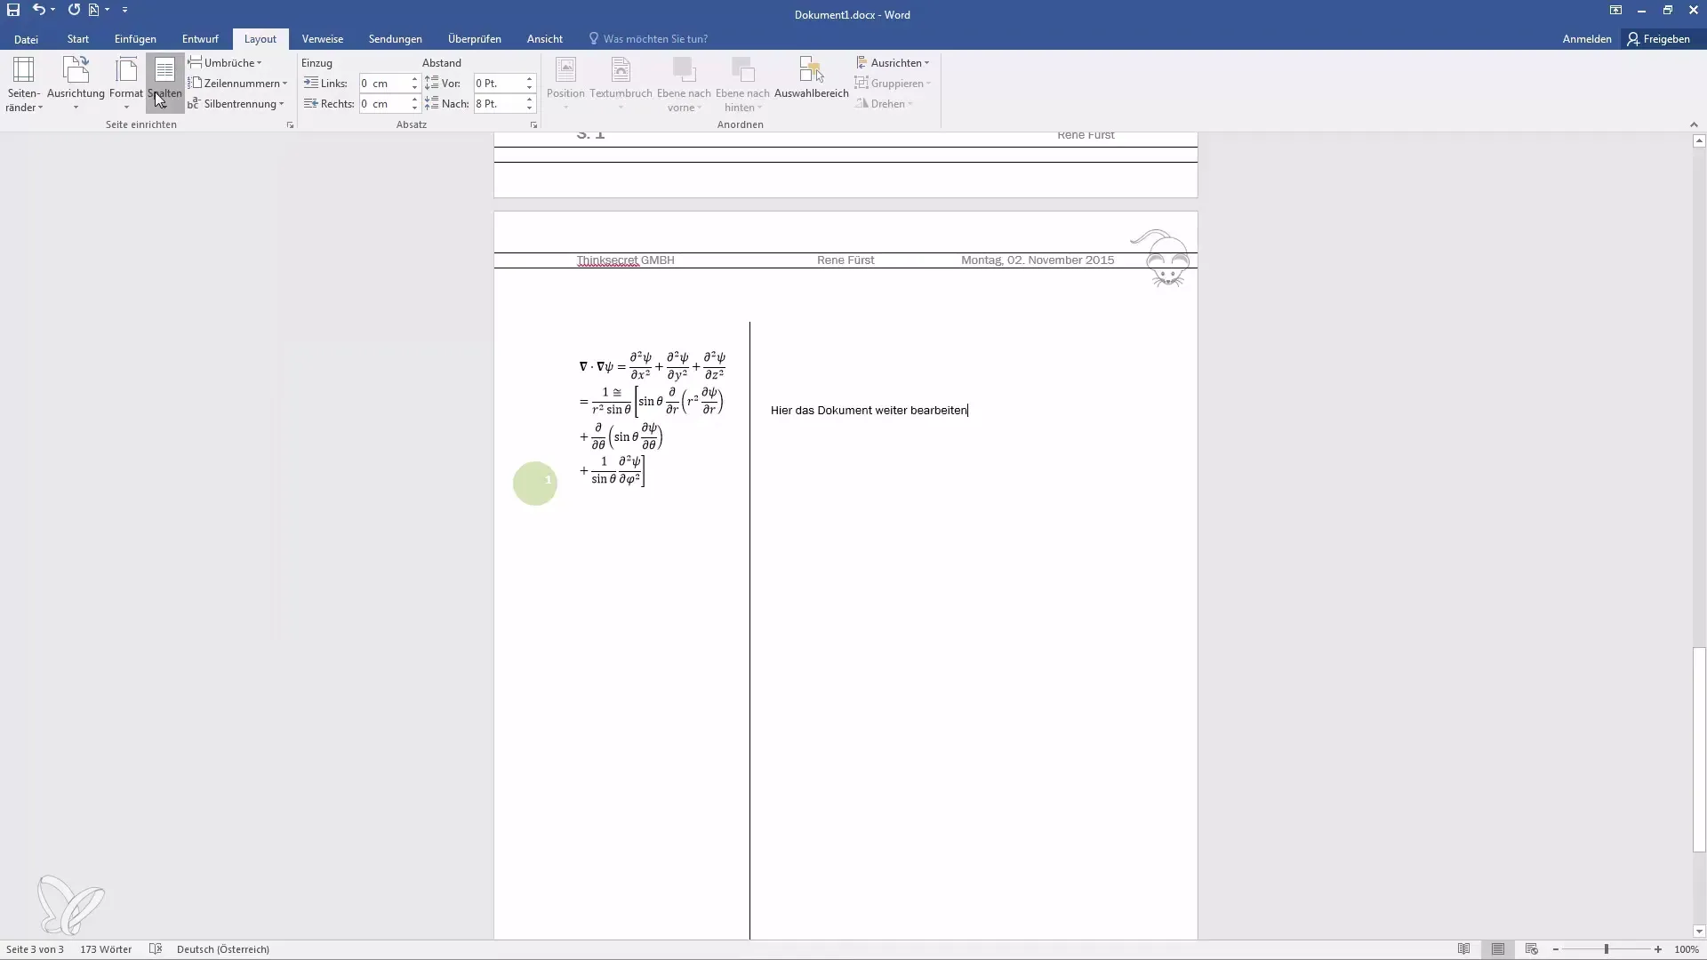
Task: Switch to Read Mode view
Action: [1463, 949]
